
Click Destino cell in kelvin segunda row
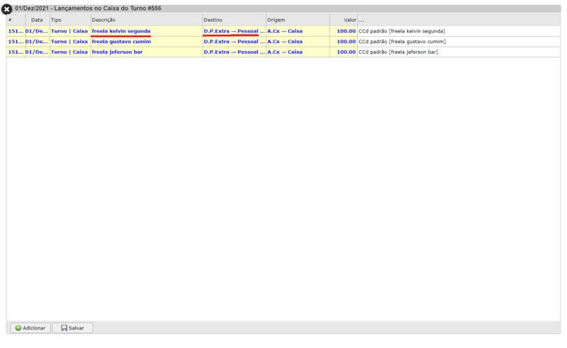[235, 31]
